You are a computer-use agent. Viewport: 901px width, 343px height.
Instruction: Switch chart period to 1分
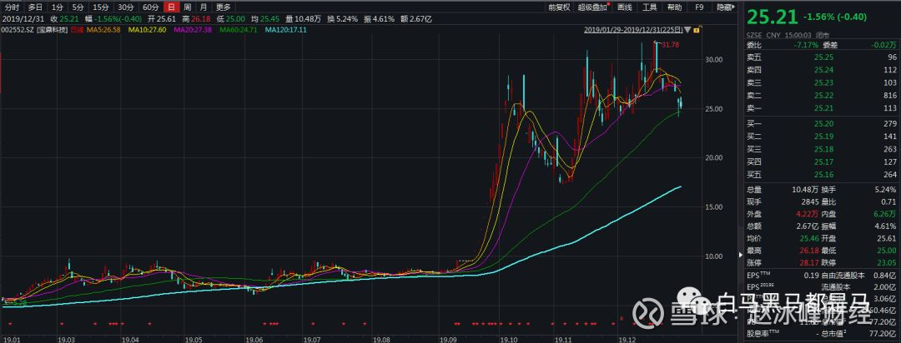pyautogui.click(x=57, y=7)
